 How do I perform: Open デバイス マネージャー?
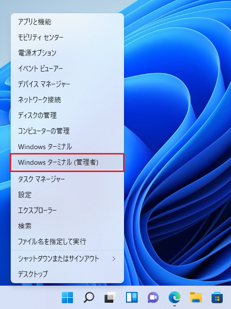pos(67,84)
